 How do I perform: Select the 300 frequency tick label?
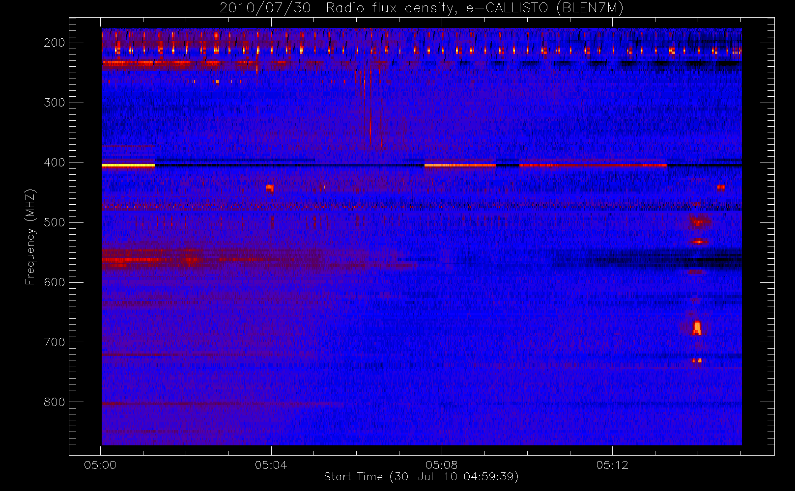click(55, 103)
